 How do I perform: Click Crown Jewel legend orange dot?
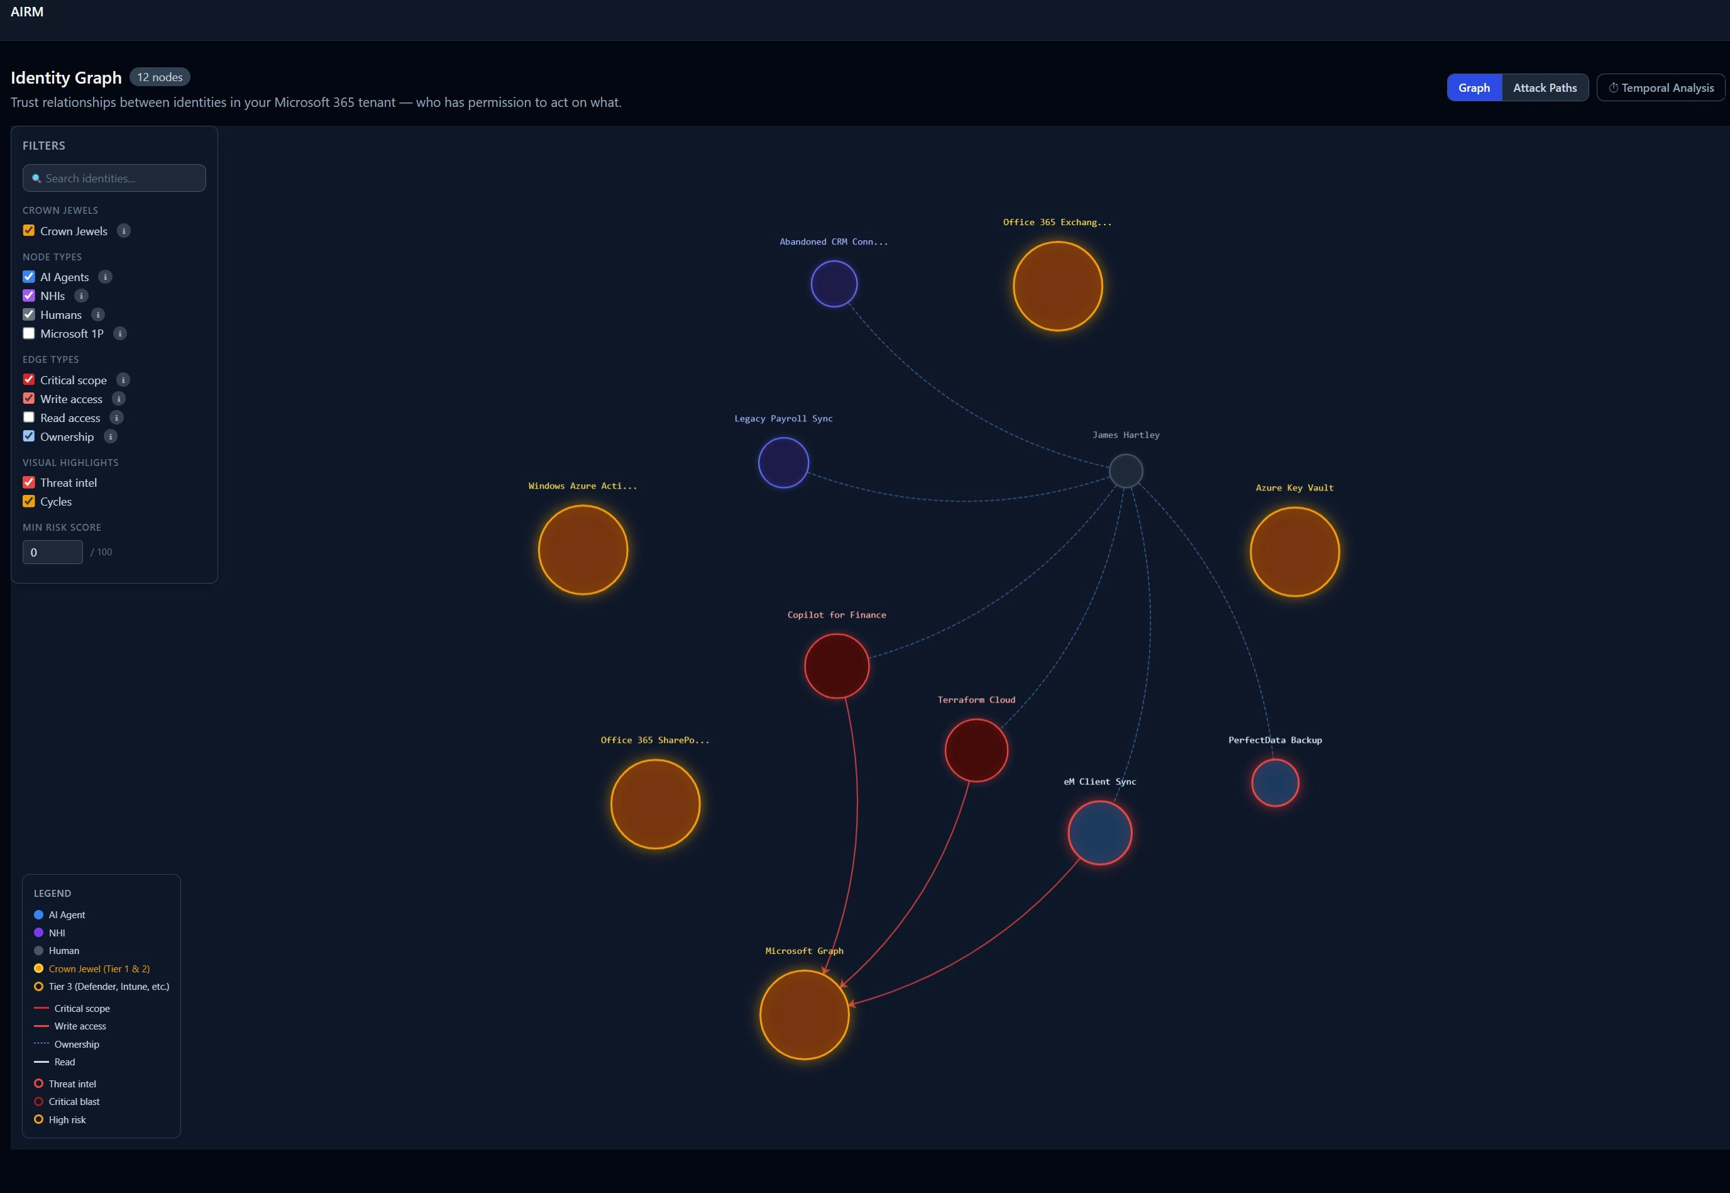point(39,968)
